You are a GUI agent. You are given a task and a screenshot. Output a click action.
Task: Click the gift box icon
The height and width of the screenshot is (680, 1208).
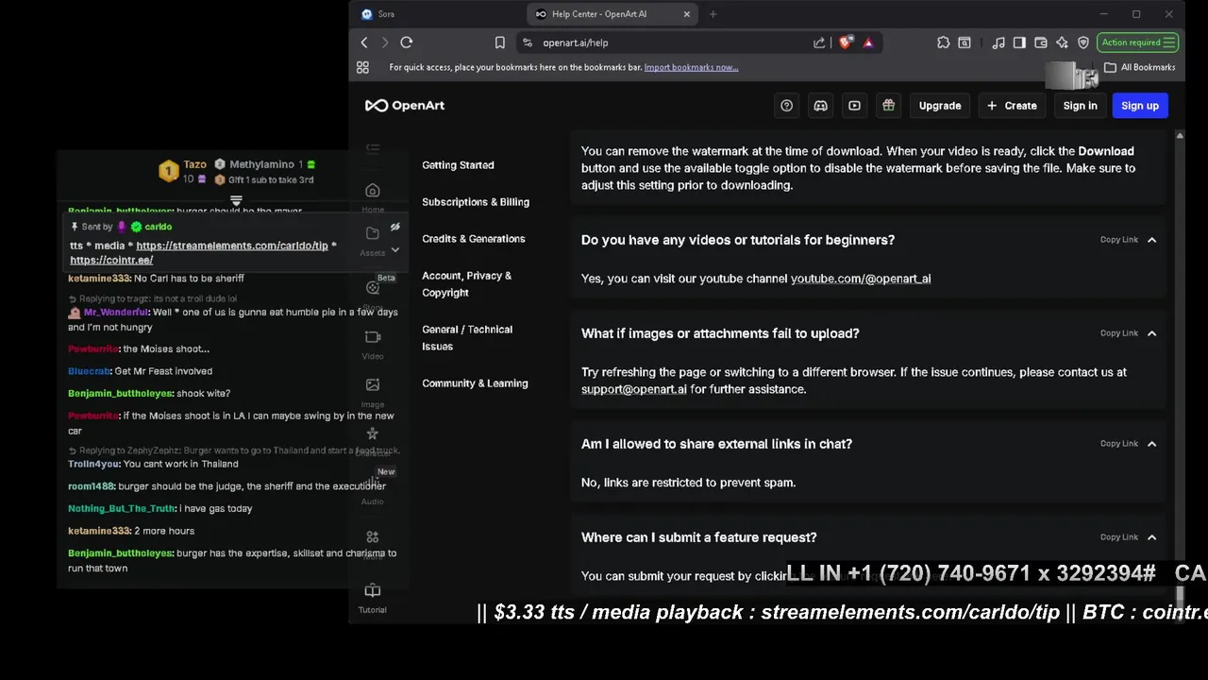[x=888, y=106]
